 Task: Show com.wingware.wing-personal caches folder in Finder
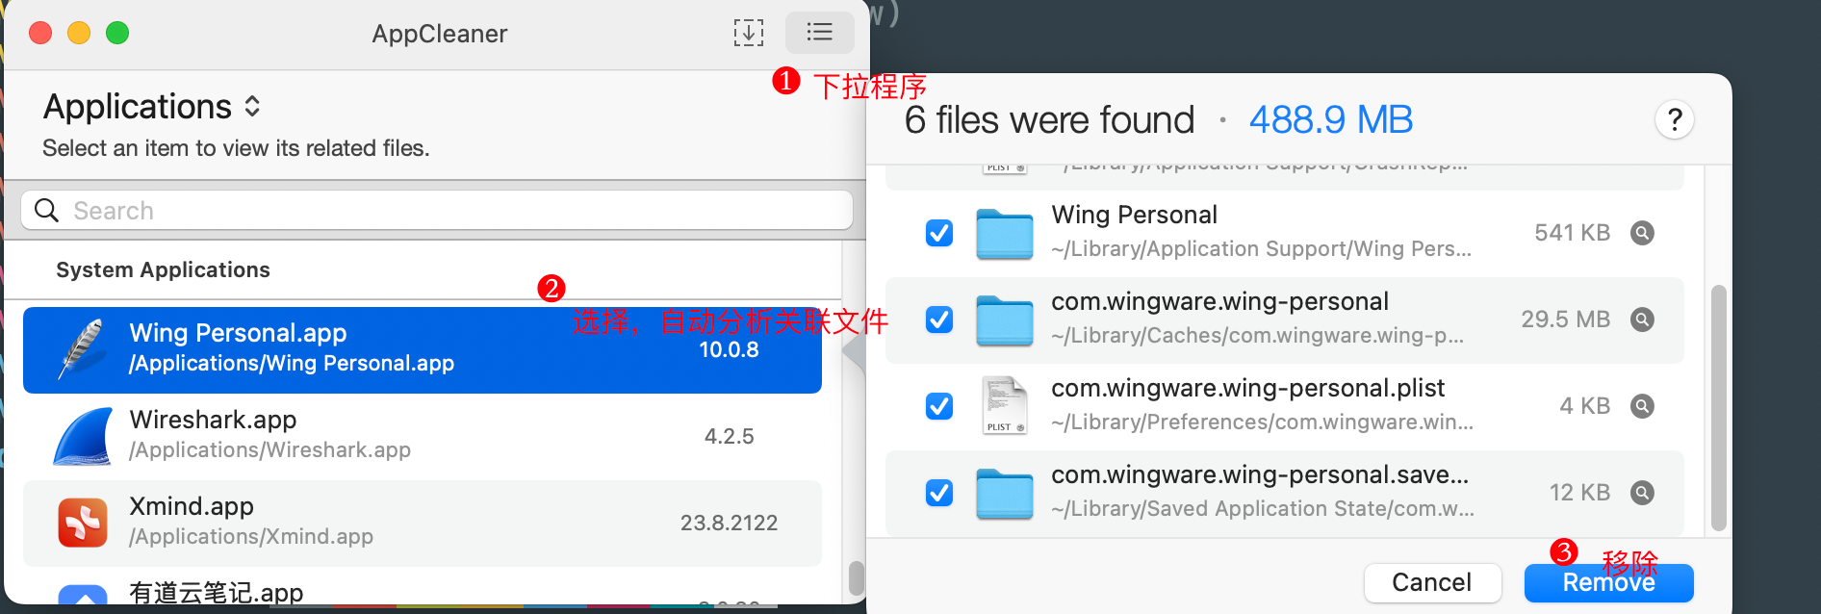pos(1642,320)
